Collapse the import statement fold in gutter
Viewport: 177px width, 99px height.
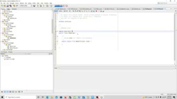click(x=58, y=31)
